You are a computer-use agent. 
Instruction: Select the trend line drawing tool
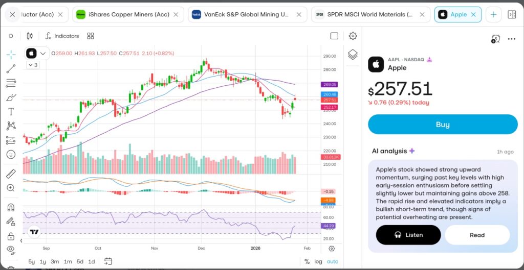[x=11, y=68]
